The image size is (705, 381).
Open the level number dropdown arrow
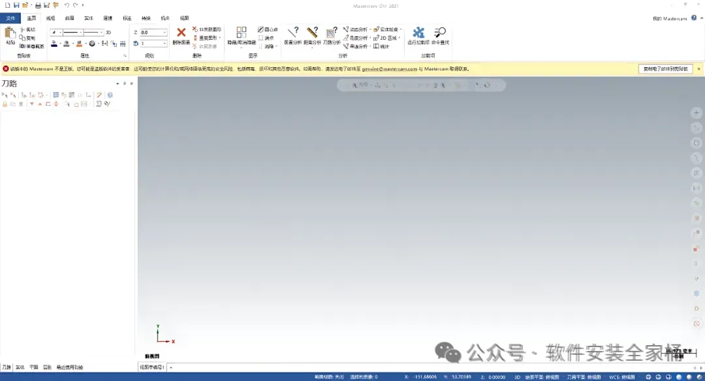pos(164,44)
